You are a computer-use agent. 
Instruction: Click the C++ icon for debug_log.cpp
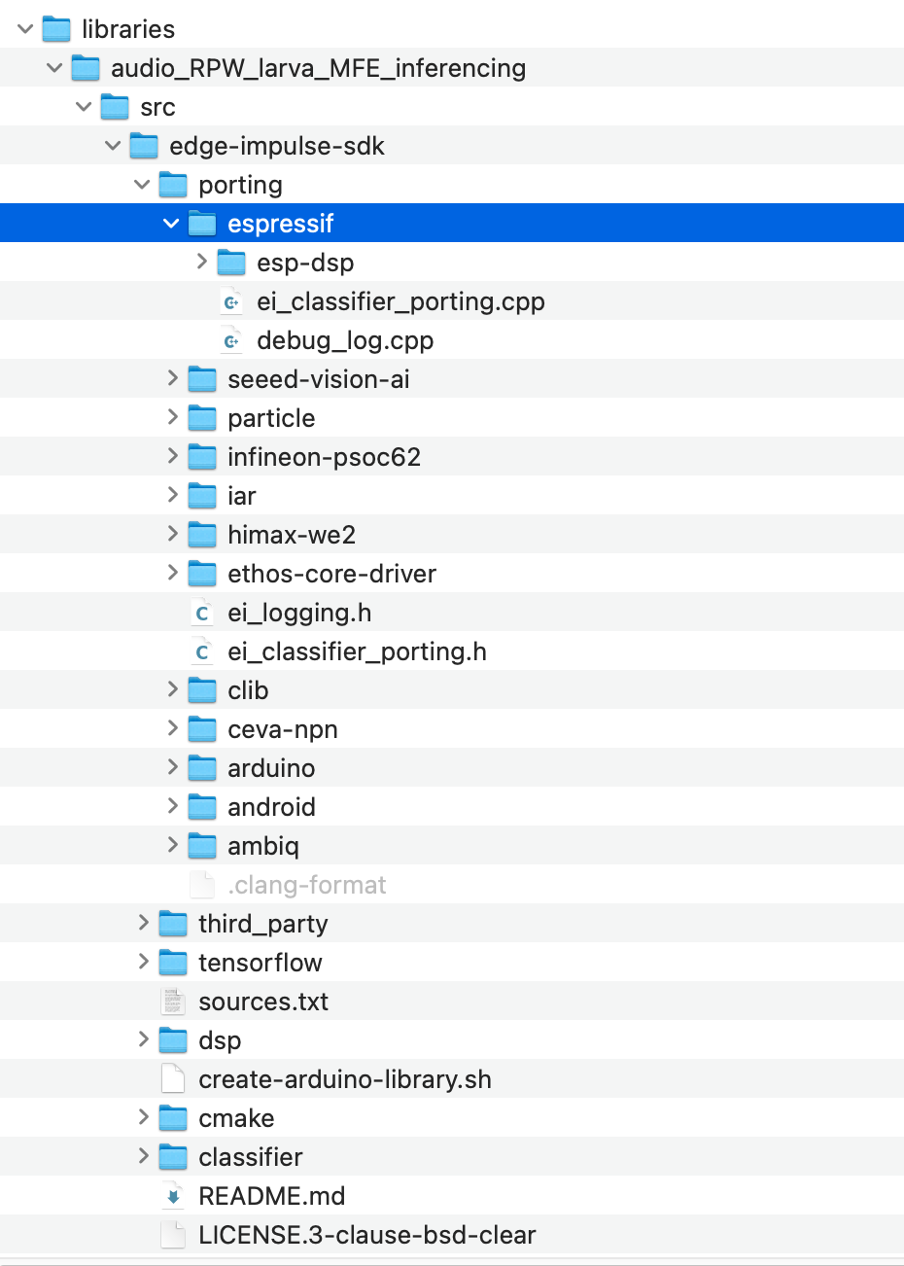231,340
